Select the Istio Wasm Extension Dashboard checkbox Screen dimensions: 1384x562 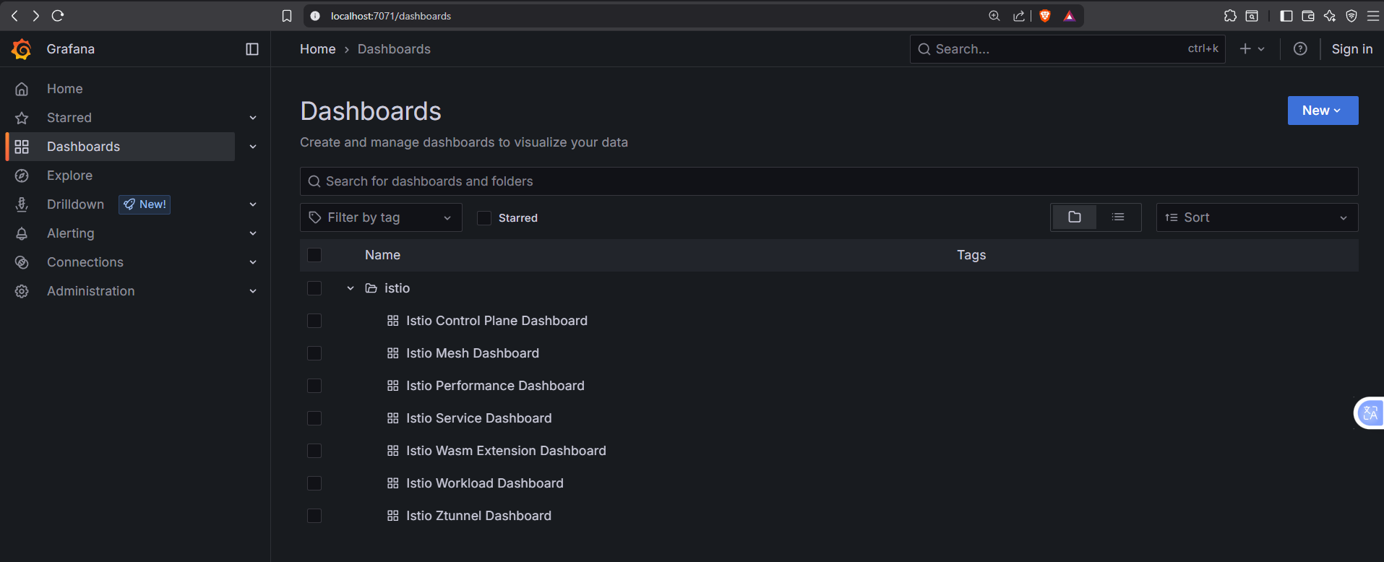314,451
